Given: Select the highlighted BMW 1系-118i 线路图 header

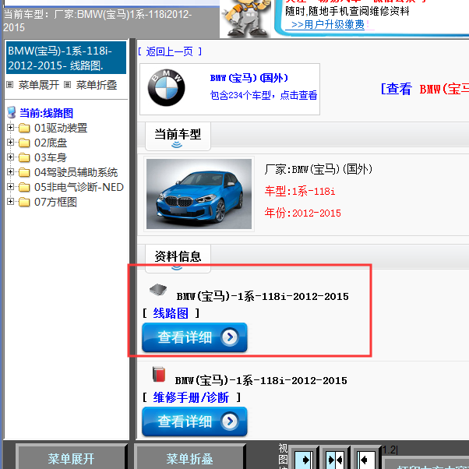Looking at the screenshot, I should coord(66,58).
